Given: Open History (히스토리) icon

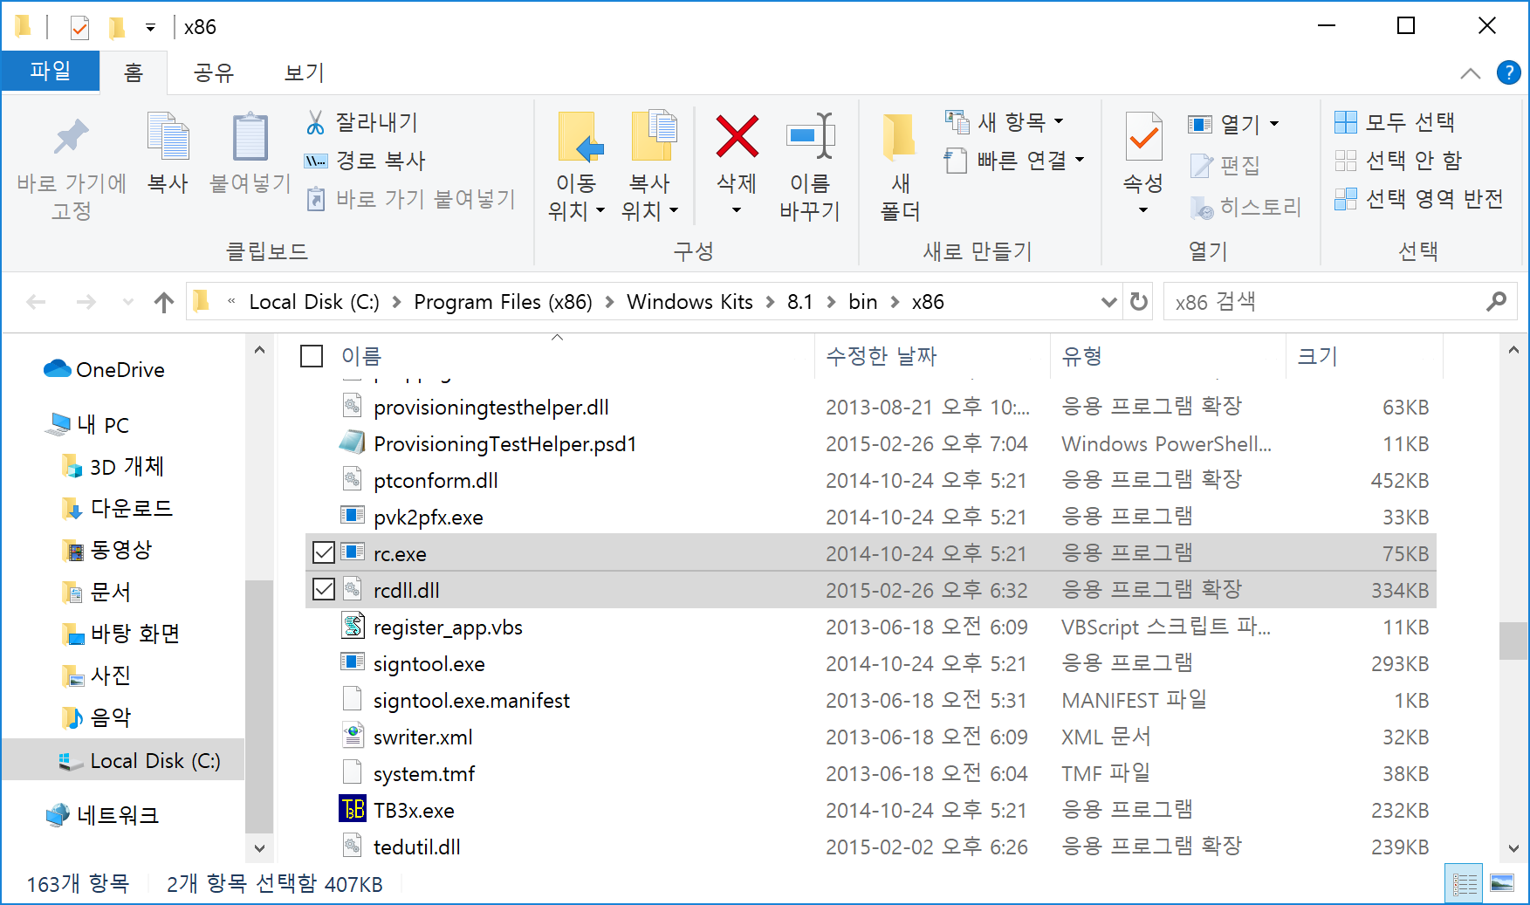Looking at the screenshot, I should (x=1201, y=208).
